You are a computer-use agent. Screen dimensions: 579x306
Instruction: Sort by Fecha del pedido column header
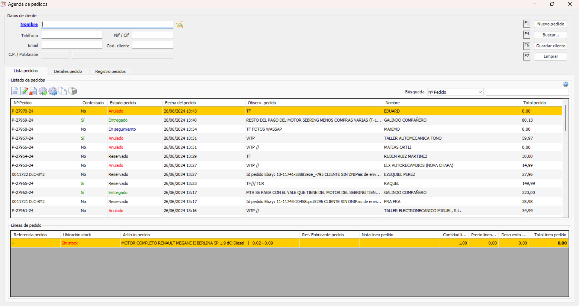(x=180, y=103)
